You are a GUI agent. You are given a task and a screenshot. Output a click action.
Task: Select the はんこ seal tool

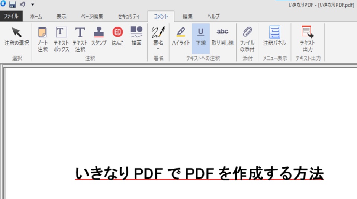(x=118, y=36)
